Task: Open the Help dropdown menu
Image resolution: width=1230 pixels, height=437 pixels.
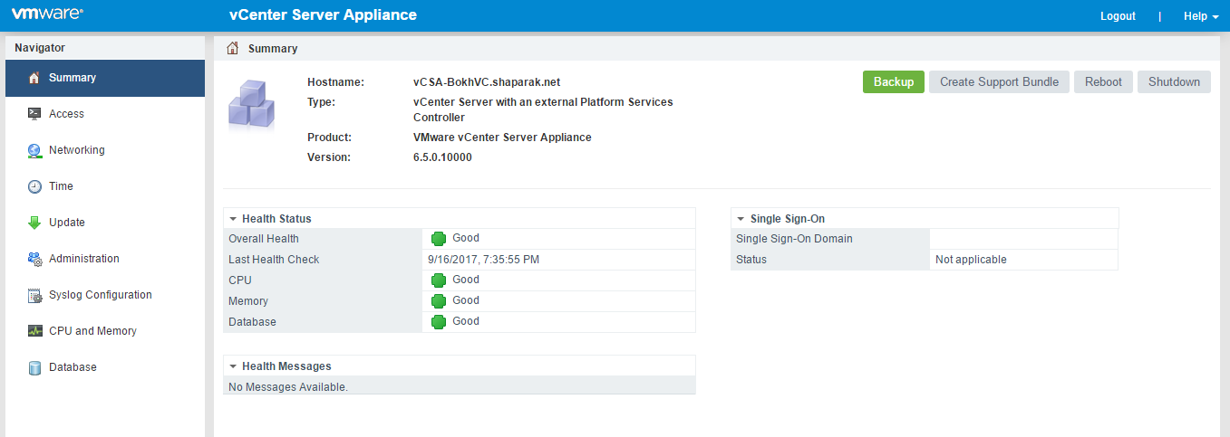Action: point(1200,16)
